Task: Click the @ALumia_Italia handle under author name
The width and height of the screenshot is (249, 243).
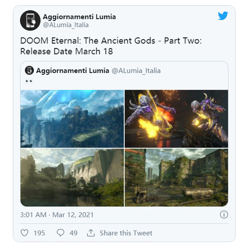Action: point(66,25)
